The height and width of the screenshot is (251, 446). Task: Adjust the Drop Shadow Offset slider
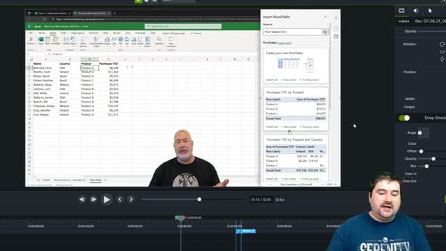[x=421, y=151]
